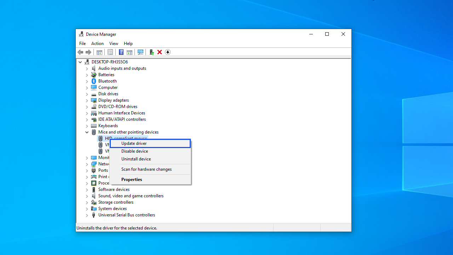The image size is (453, 255).
Task: Click the Scan for hardware changes toolbar icon
Action: 141,52
